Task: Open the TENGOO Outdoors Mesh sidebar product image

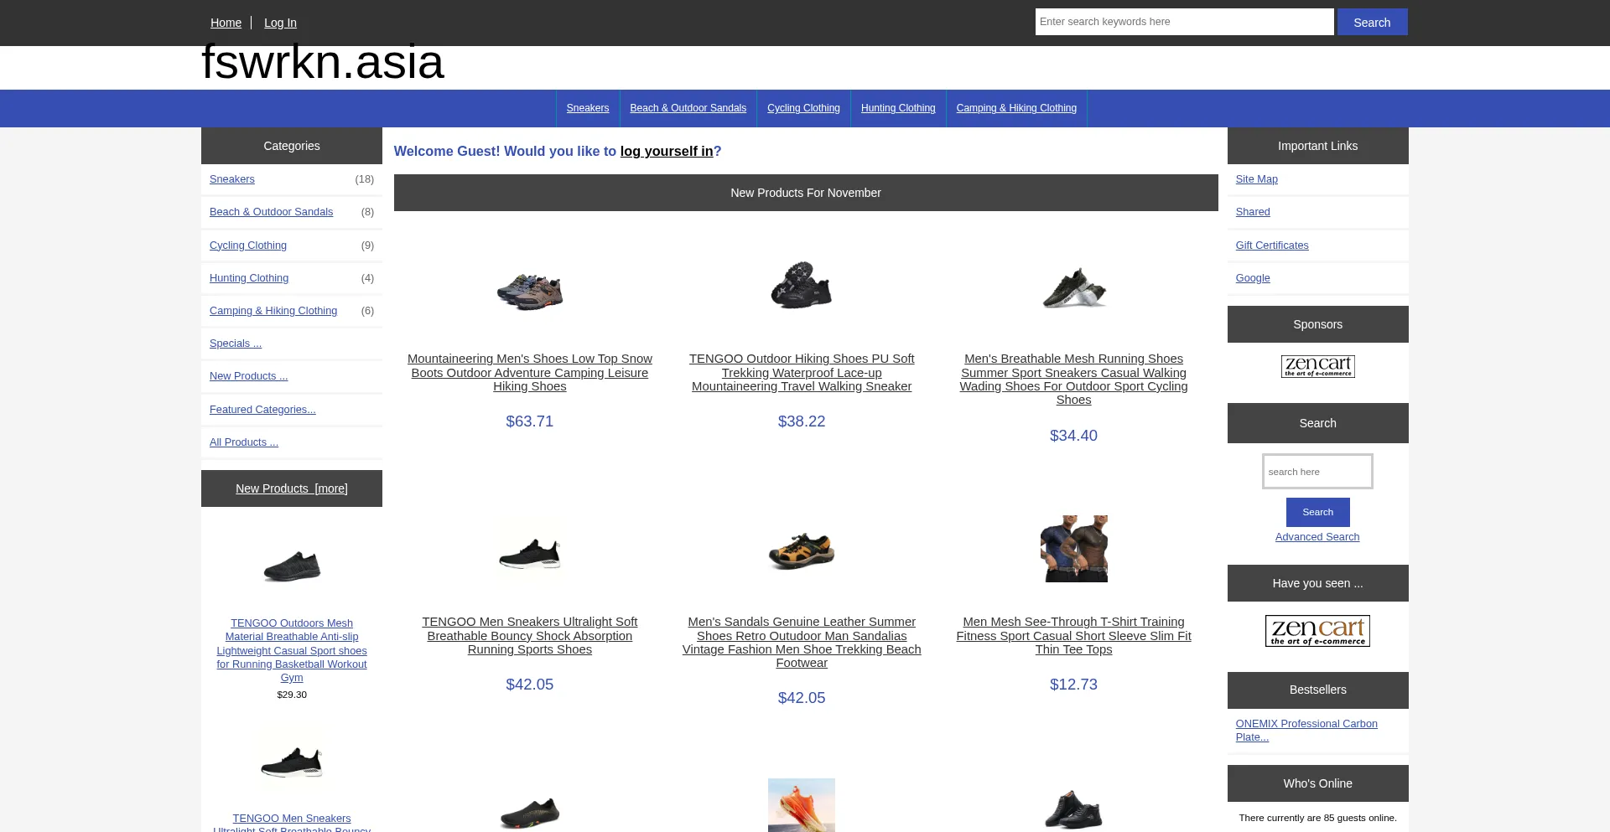Action: pos(292,566)
